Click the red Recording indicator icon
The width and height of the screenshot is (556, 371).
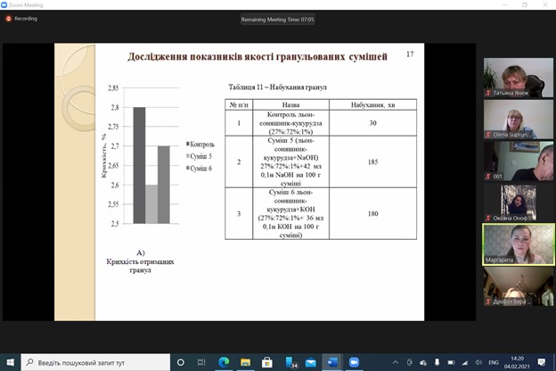click(x=9, y=19)
